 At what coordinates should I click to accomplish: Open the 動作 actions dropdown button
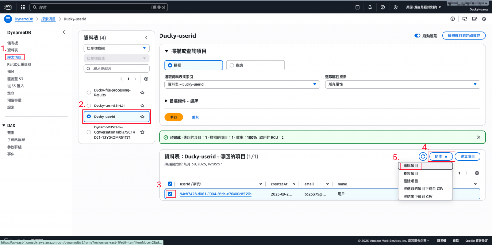pyautogui.click(x=441, y=156)
